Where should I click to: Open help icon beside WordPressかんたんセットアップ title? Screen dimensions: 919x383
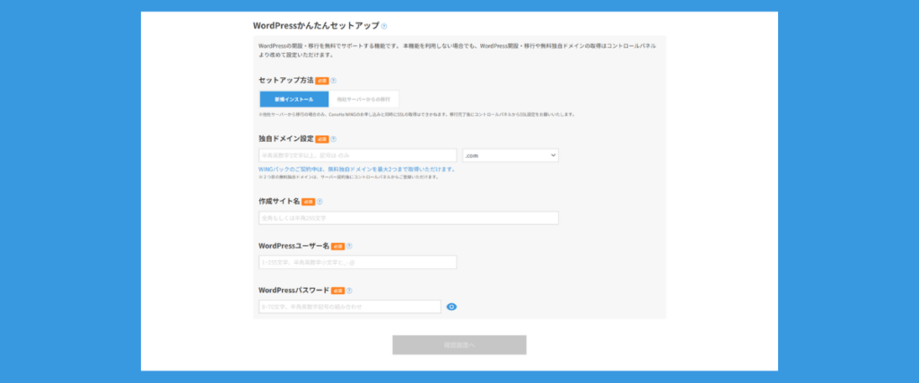click(384, 26)
